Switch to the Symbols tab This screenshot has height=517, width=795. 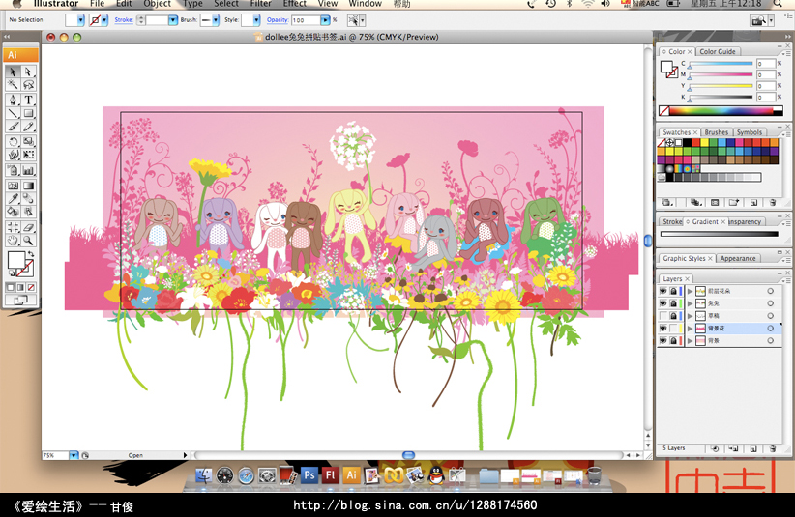[x=750, y=132]
